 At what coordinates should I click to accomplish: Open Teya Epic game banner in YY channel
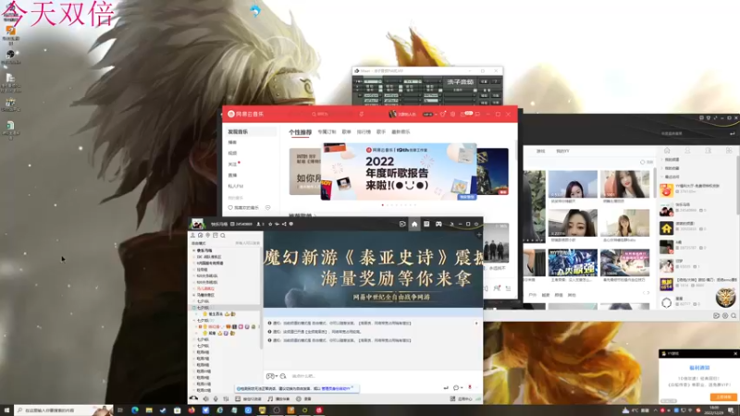[x=373, y=269]
